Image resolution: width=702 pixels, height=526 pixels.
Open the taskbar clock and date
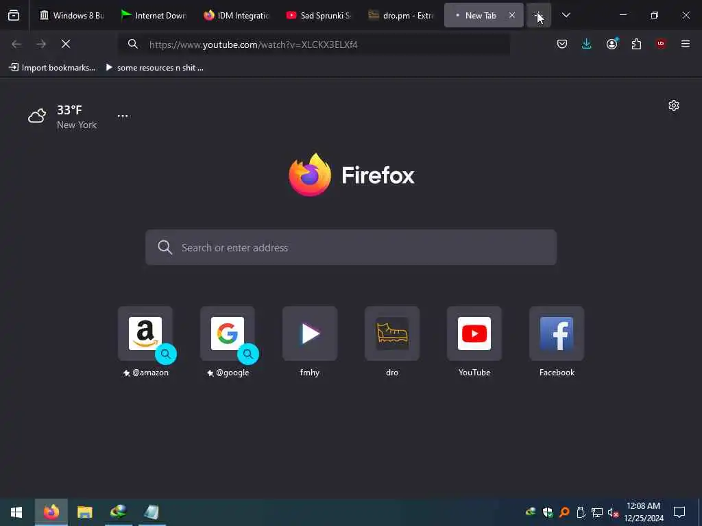tap(644, 512)
